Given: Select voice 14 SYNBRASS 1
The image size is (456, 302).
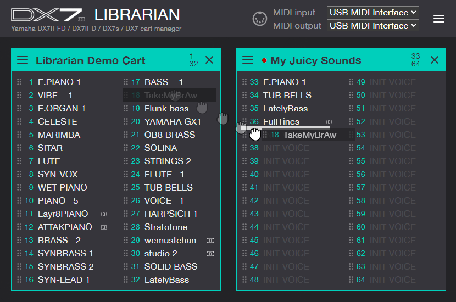Looking at the screenshot, I should 65,254.
